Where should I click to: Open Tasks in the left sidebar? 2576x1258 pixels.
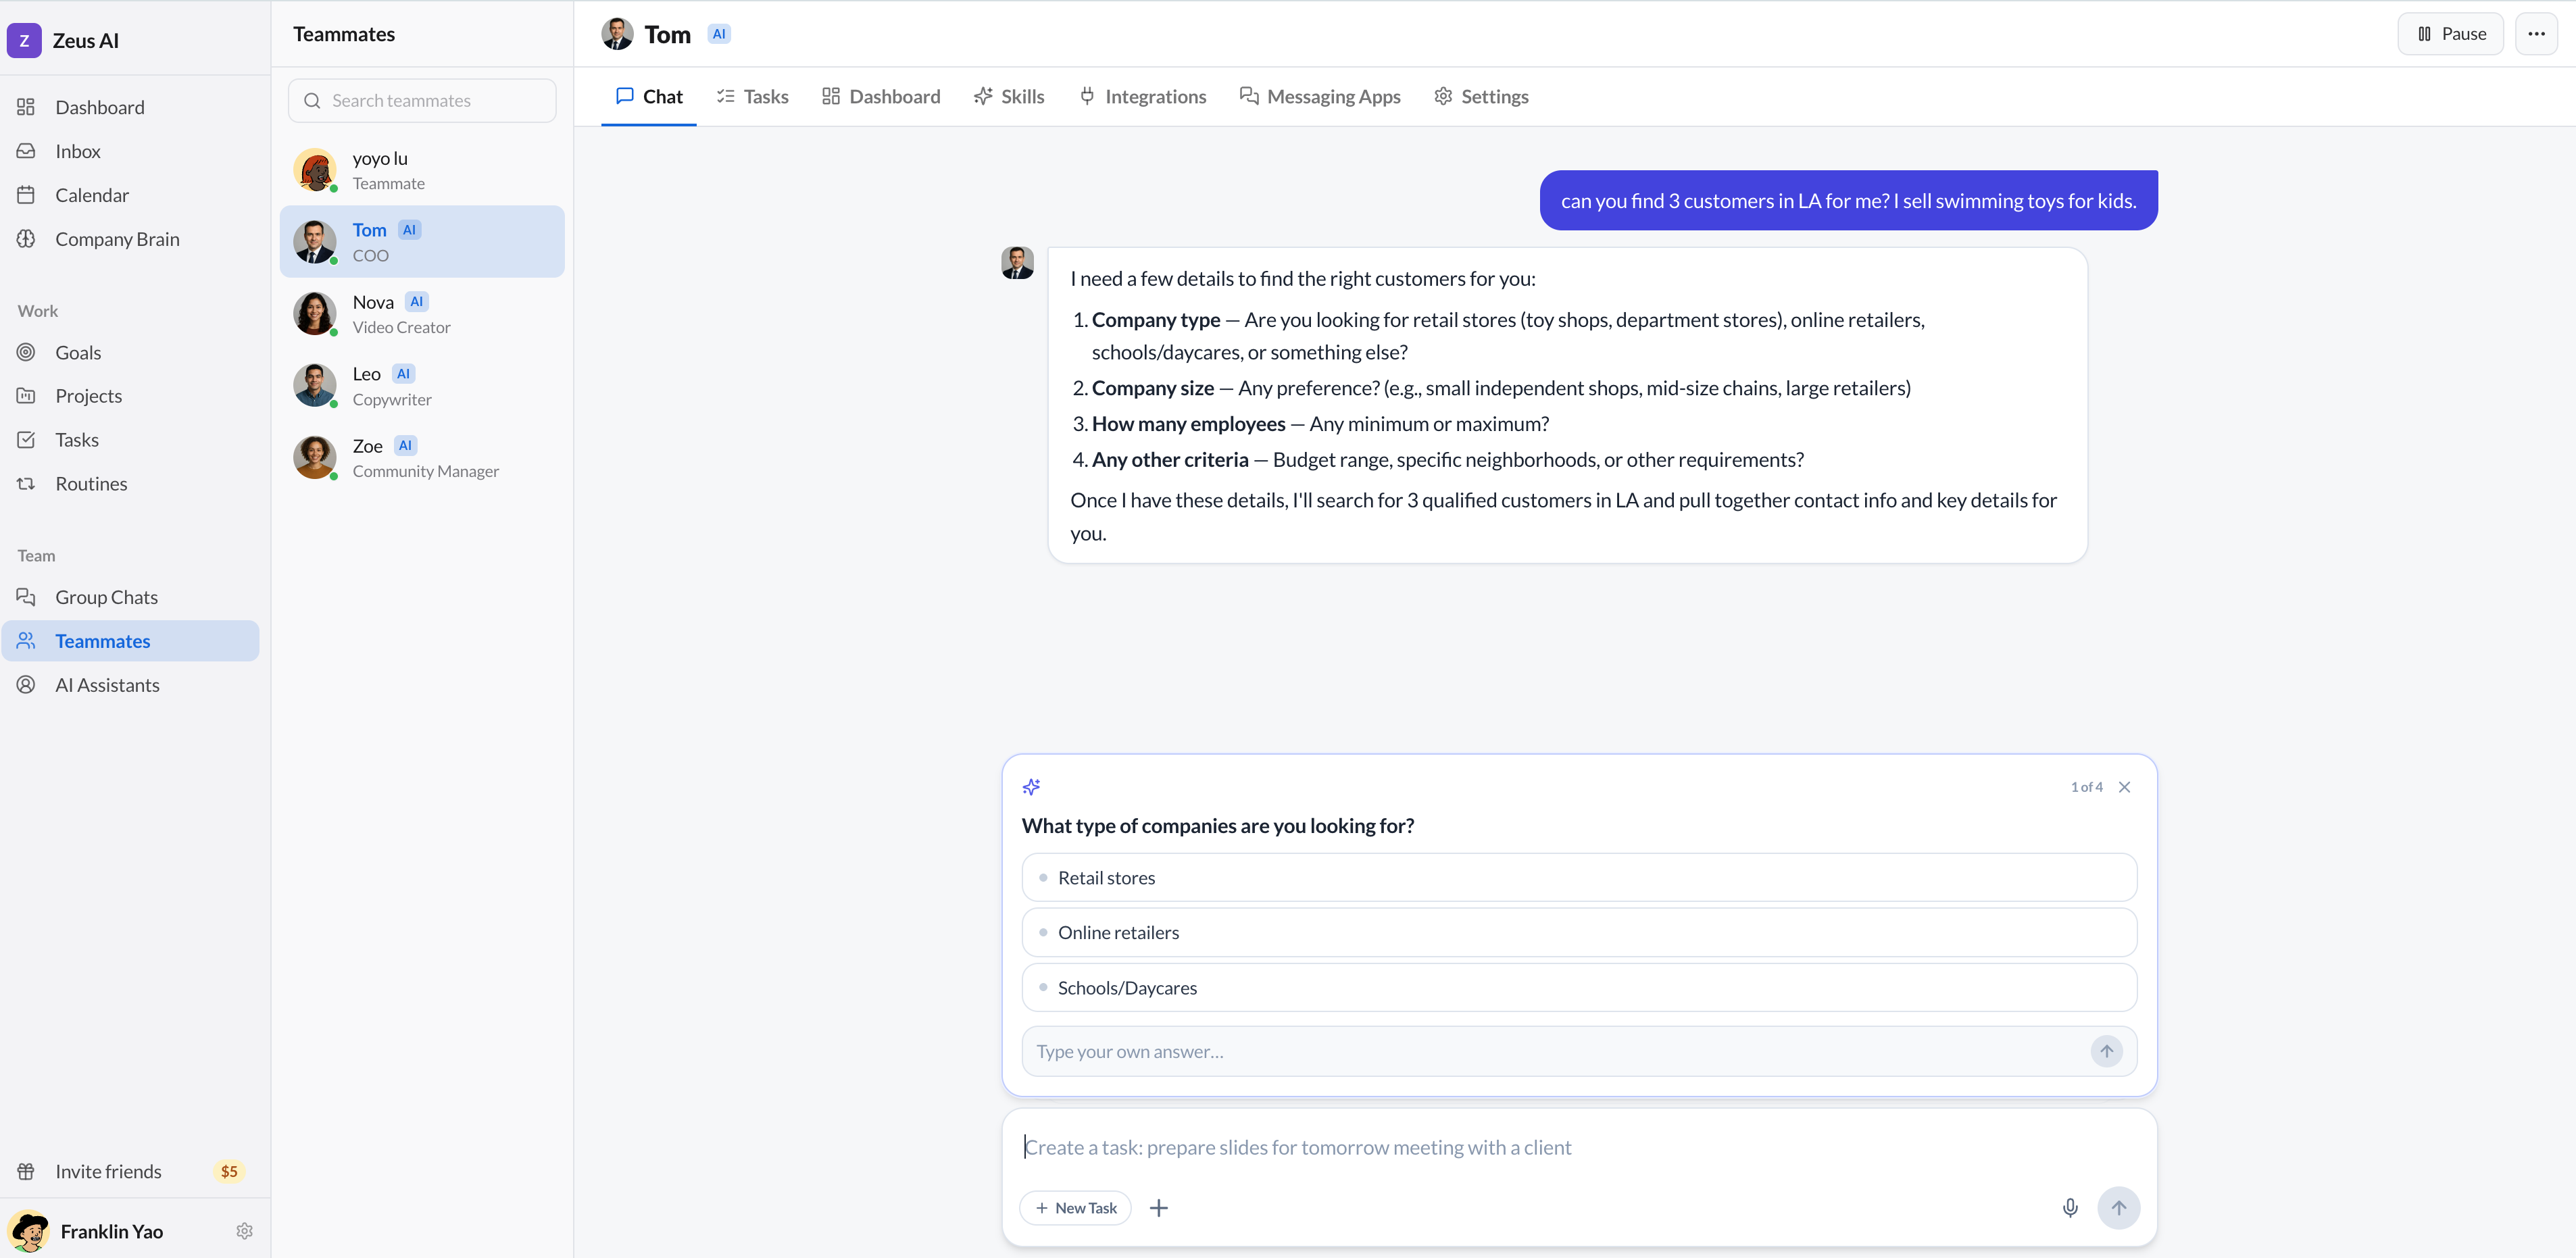click(x=130, y=440)
